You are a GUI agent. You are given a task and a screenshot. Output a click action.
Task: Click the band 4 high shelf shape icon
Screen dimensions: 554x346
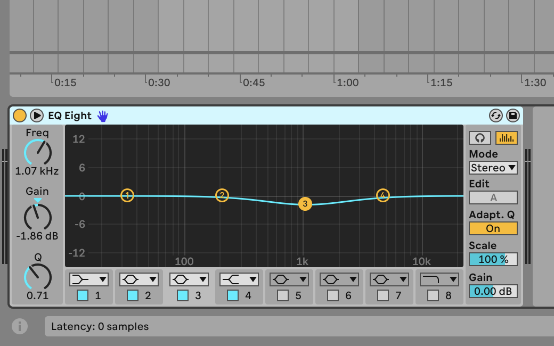231,279
